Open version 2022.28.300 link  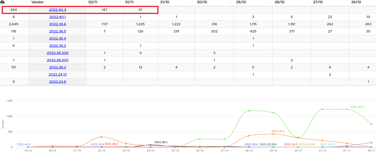pos(58,53)
